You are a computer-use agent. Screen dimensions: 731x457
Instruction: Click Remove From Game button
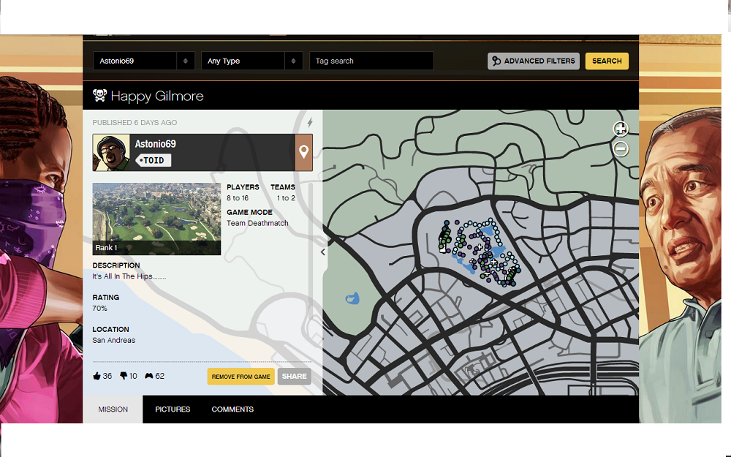click(240, 377)
